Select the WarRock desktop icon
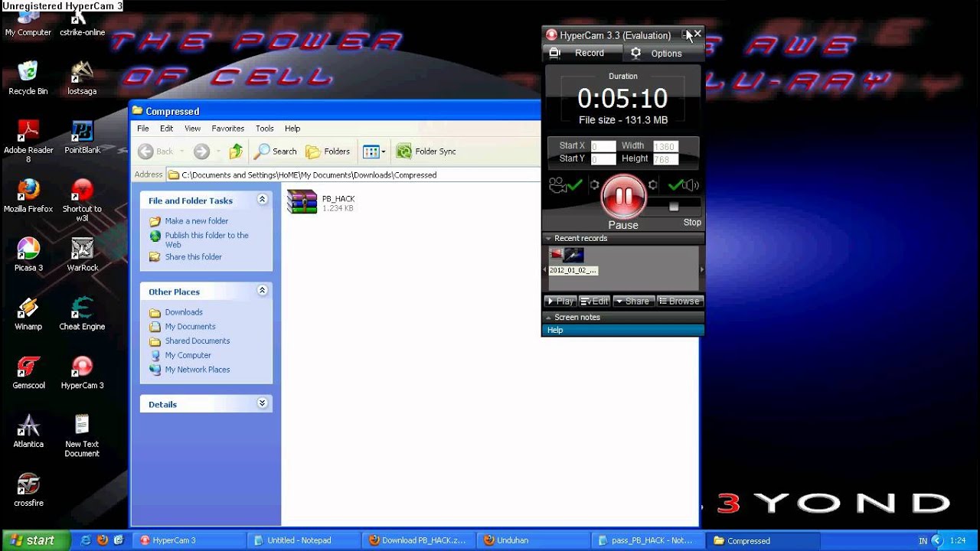Image resolution: width=980 pixels, height=551 pixels. (x=82, y=255)
